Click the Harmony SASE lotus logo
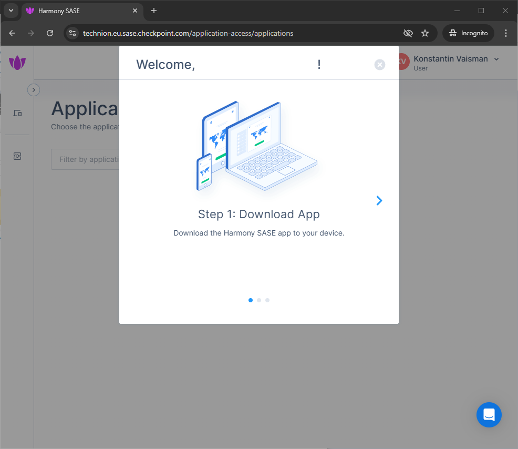 click(17, 63)
